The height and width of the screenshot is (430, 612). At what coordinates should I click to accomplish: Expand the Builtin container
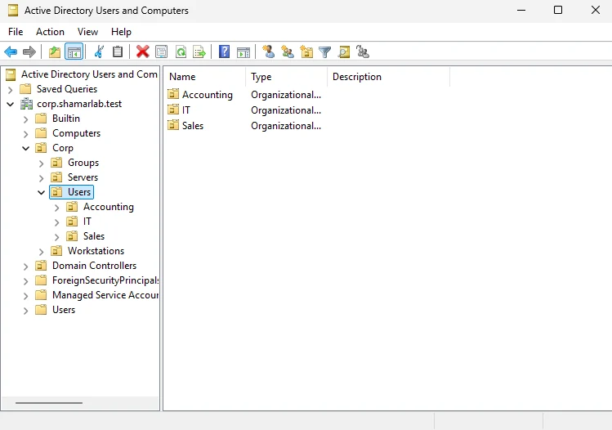(26, 119)
